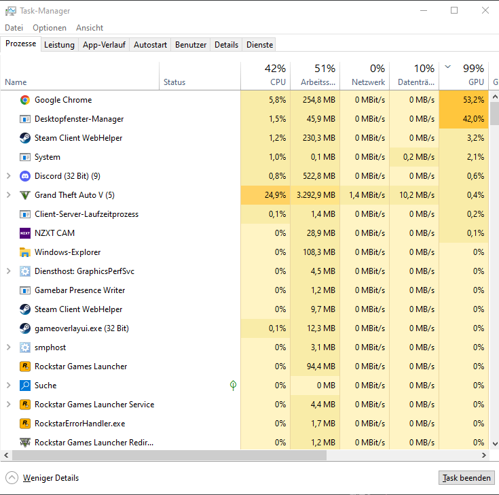Expand the Suche process group

(x=9, y=386)
